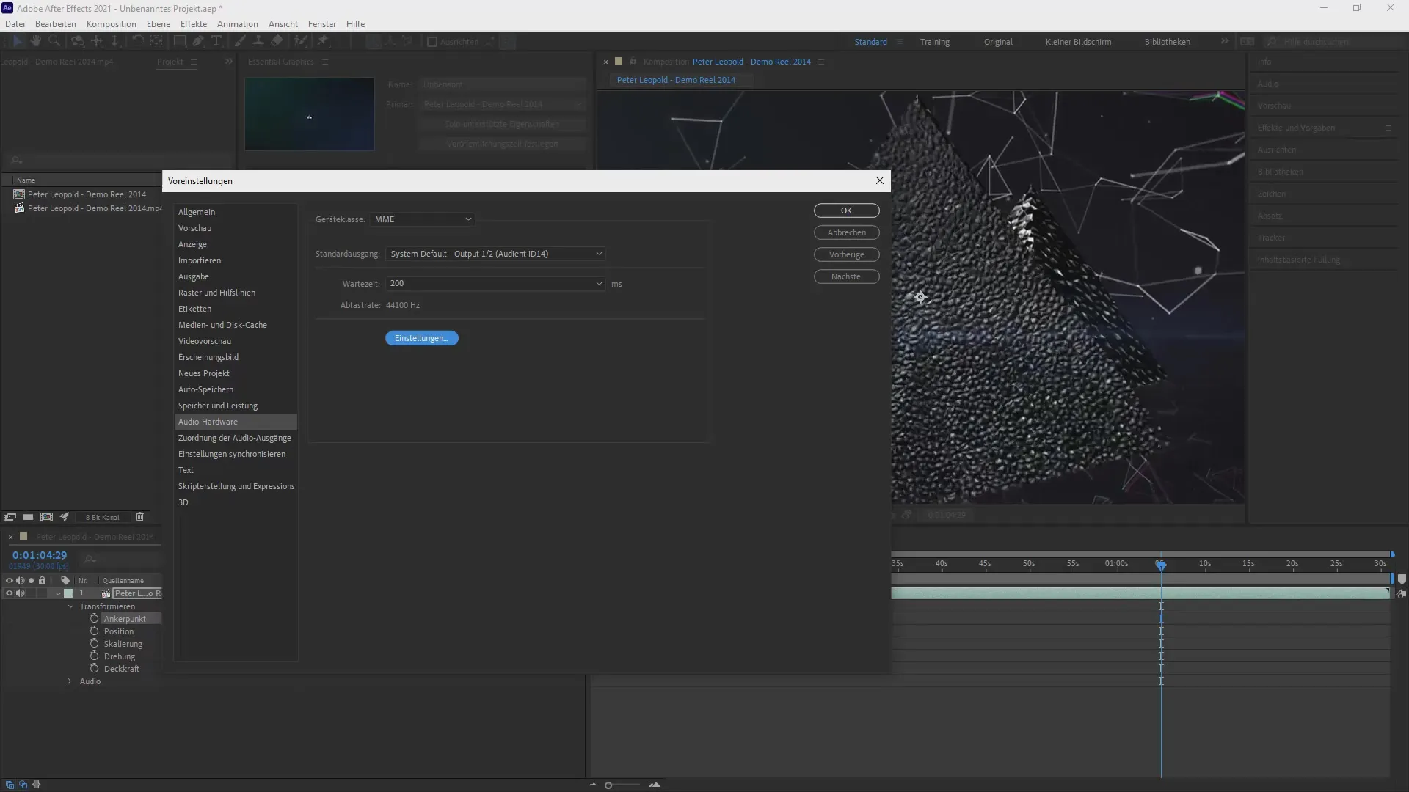
Task: Open the Fenster menu
Action: tap(322, 23)
